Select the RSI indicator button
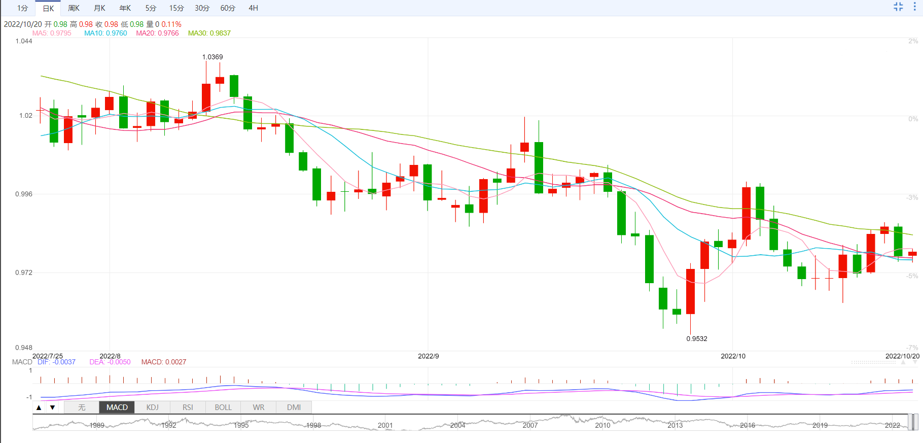The width and height of the screenshot is (923, 443). 188,407
